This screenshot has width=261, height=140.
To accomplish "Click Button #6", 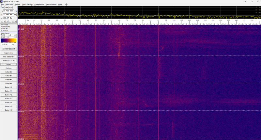I will (x=8, y=72).
